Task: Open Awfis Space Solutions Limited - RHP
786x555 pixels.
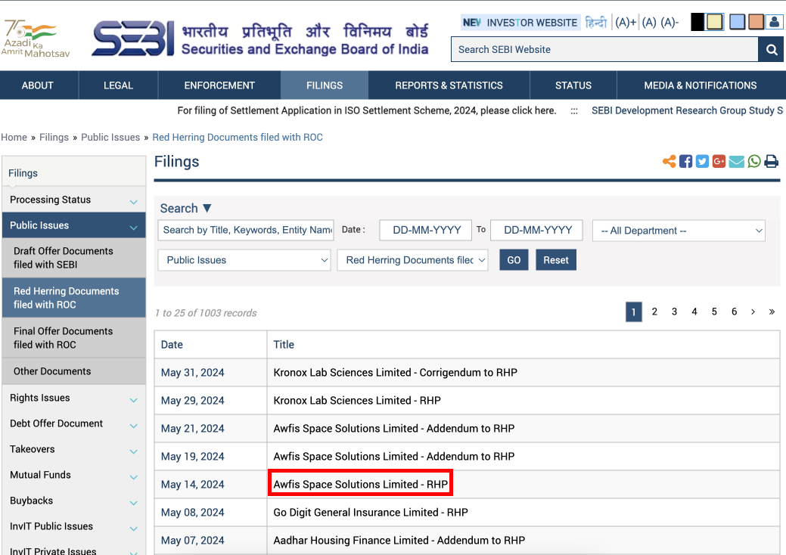Action: click(x=360, y=484)
